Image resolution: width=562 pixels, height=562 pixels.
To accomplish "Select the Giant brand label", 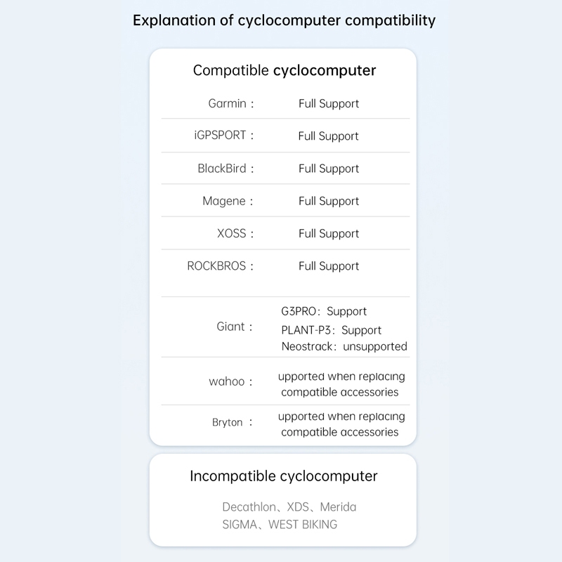I will [x=230, y=327].
